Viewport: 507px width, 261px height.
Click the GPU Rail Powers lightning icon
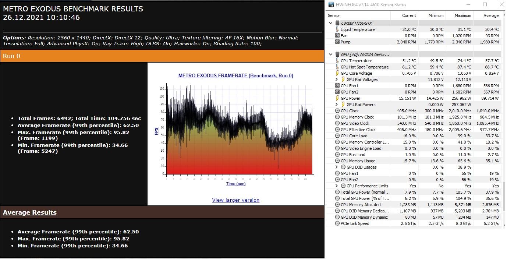343,105
